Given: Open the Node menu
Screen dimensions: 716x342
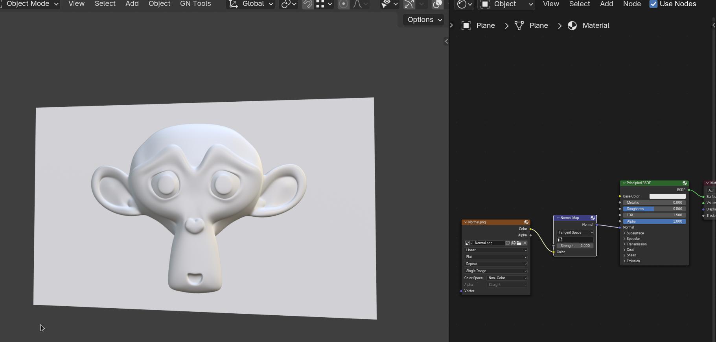Looking at the screenshot, I should (632, 4).
